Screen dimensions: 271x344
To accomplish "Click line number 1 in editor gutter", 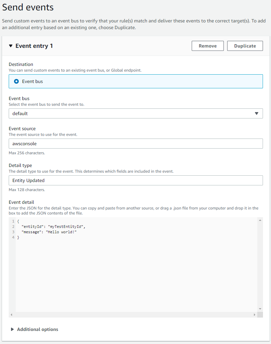I will [13, 222].
